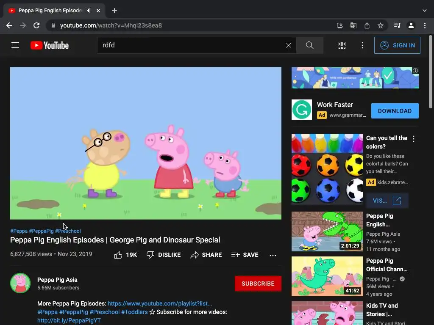The image size is (434, 325).
Task: Click inside the video player to pause
Action: [x=146, y=143]
